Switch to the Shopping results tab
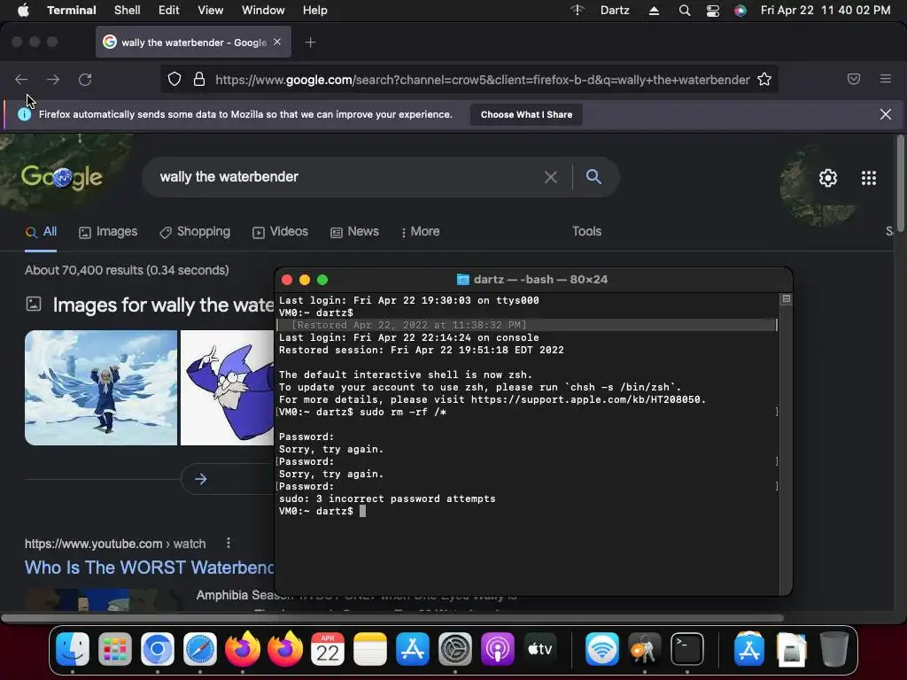The width and height of the screenshot is (907, 680). [195, 232]
